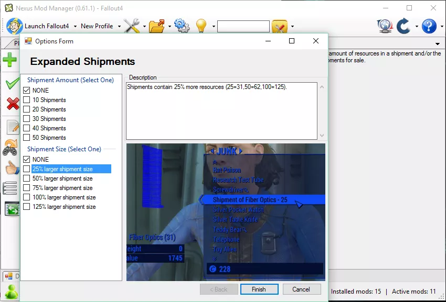
Task: Click the notepad and pencil icon in sidebar
Action: pyautogui.click(x=13, y=127)
